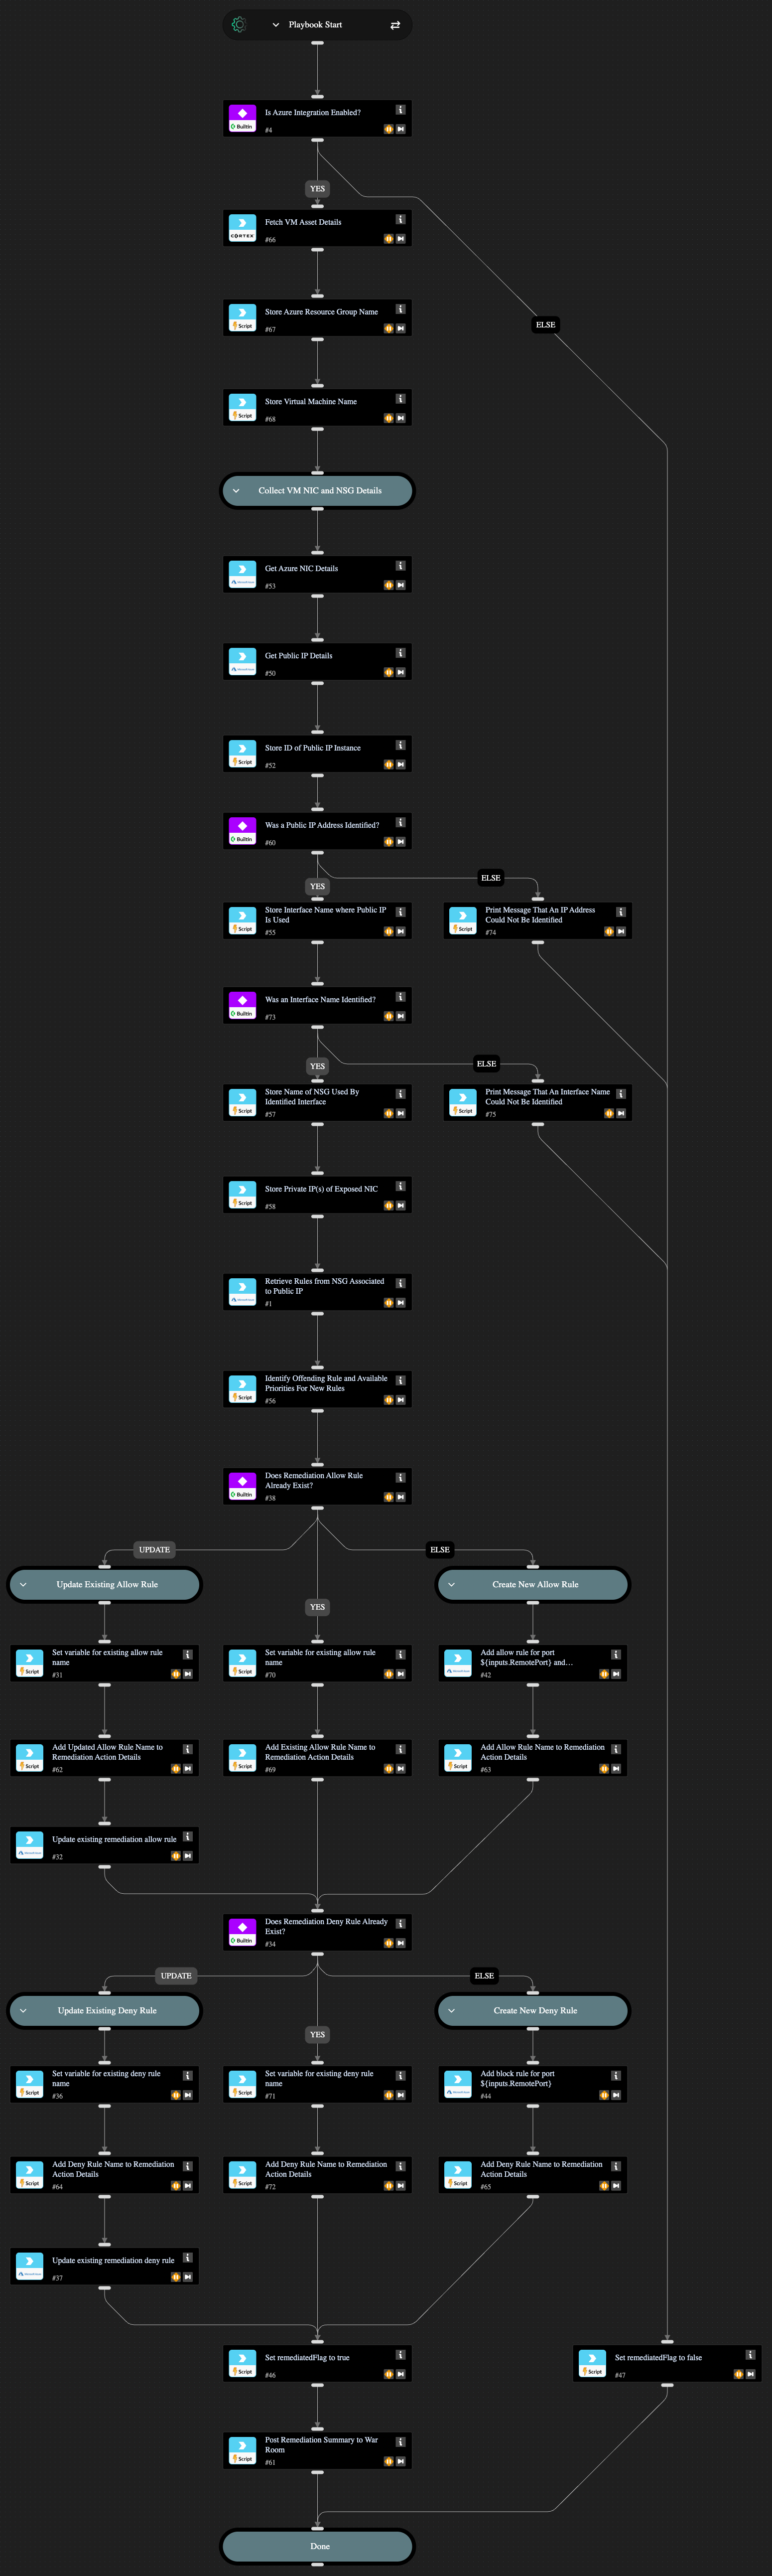
Task: Select Does Remediation Deny Rule Already Exist? task
Action: click(x=317, y=1932)
